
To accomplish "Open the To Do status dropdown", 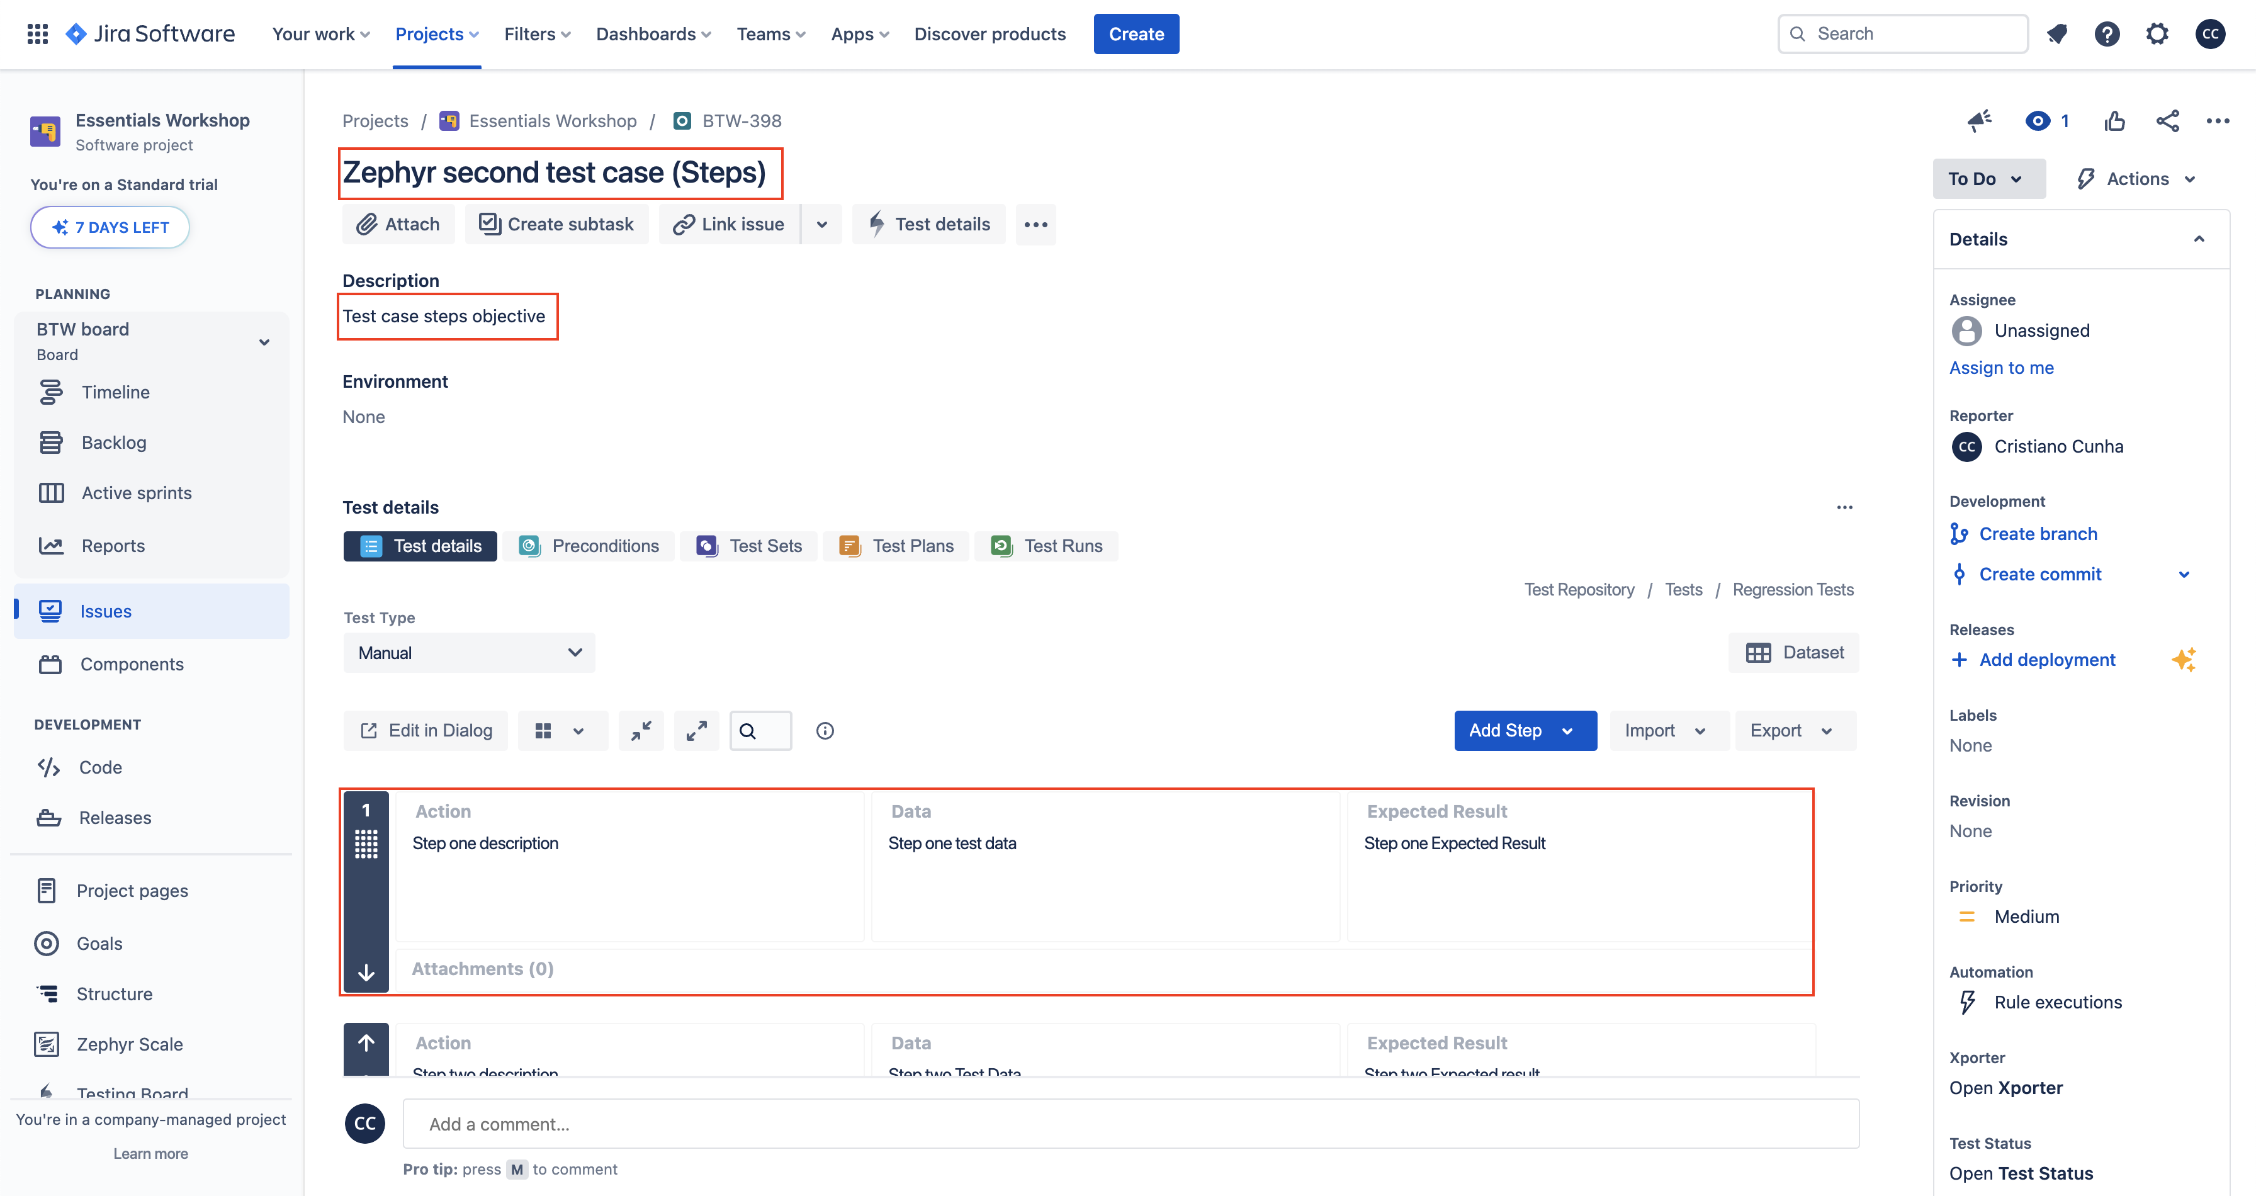I will 1988,179.
